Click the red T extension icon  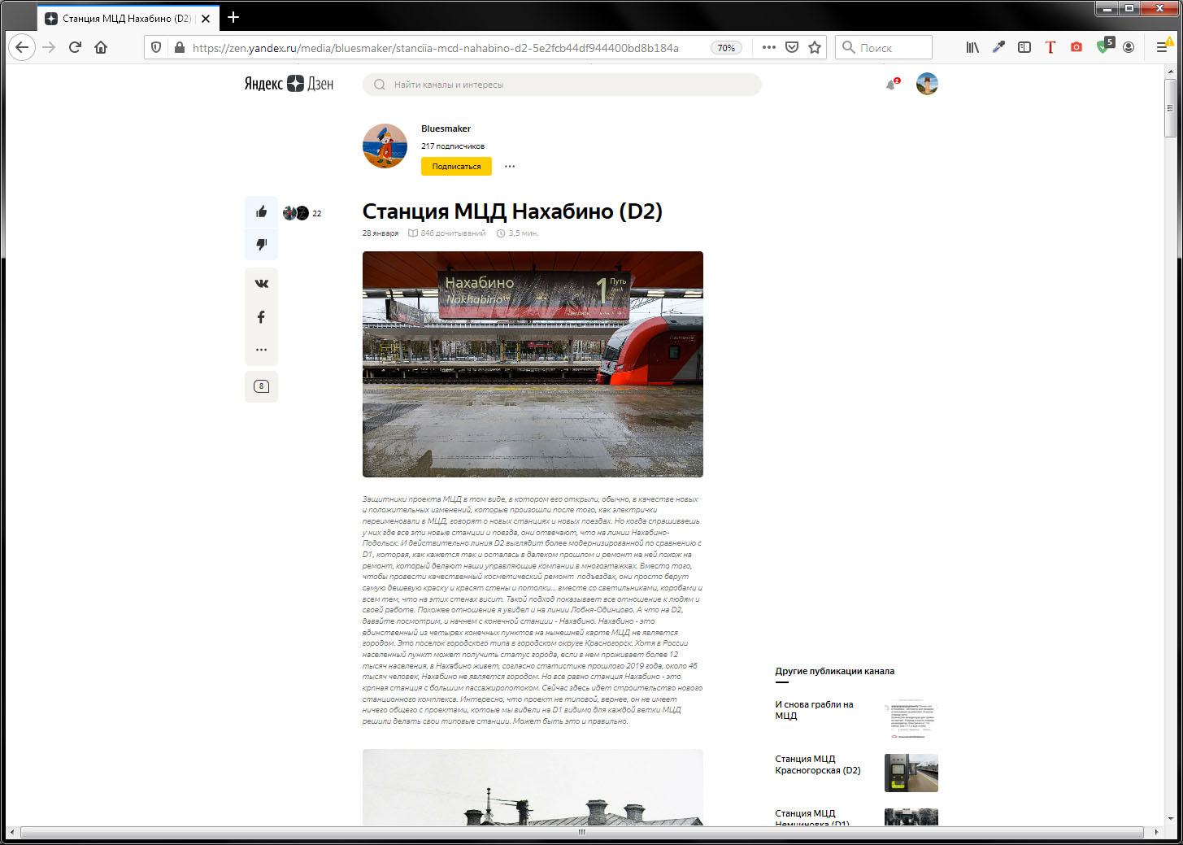click(x=1050, y=47)
